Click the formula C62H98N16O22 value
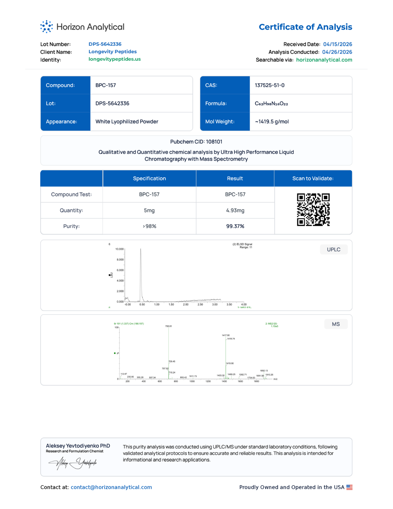 point(271,104)
